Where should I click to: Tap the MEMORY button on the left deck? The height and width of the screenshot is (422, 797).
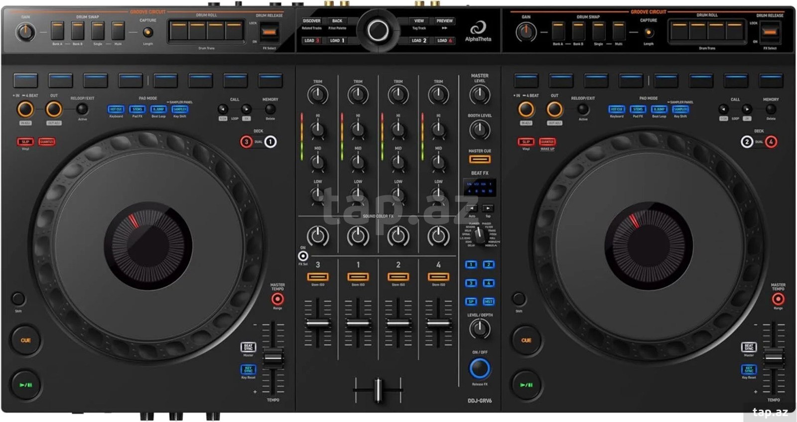270,109
